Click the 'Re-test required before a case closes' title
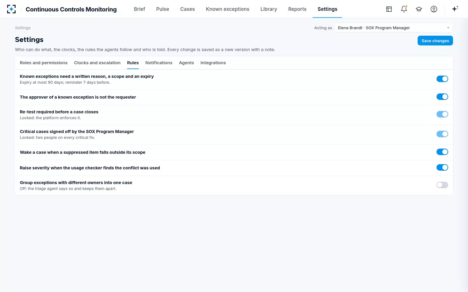The width and height of the screenshot is (468, 292). pos(59,112)
